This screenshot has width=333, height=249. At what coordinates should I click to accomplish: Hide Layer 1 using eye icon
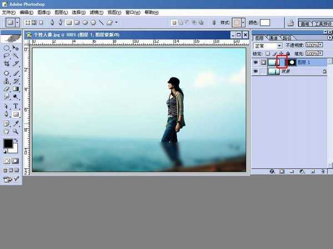255,62
